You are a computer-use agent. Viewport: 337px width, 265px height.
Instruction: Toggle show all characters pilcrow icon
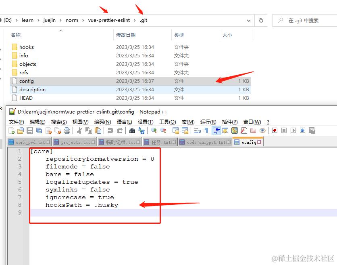tap(206, 130)
